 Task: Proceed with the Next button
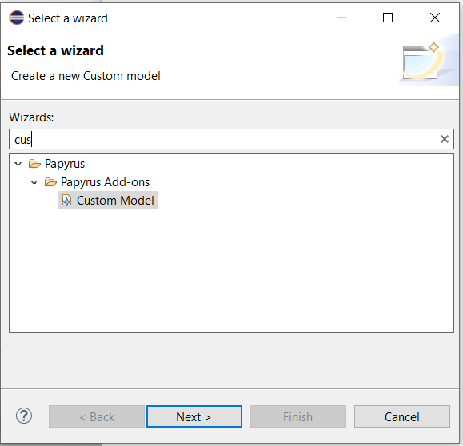click(x=194, y=416)
